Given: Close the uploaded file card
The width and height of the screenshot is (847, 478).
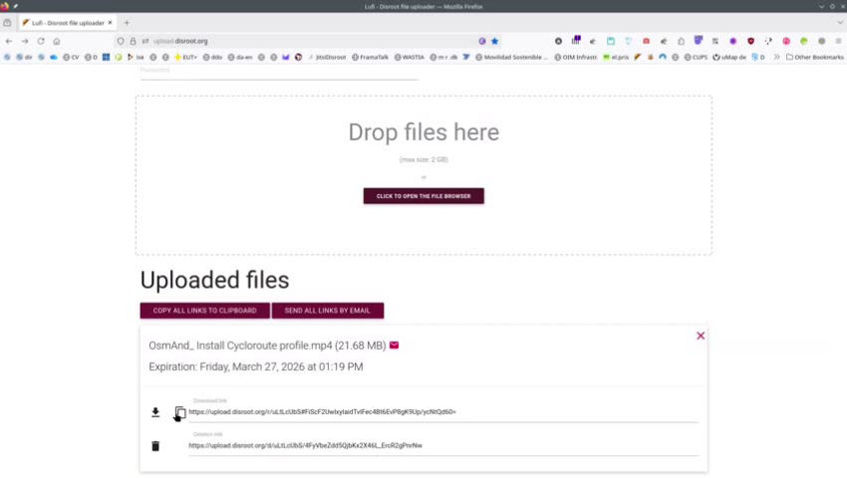Looking at the screenshot, I should pyautogui.click(x=701, y=336).
